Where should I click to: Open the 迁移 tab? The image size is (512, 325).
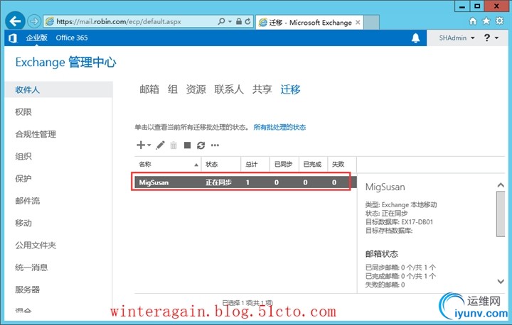click(290, 89)
